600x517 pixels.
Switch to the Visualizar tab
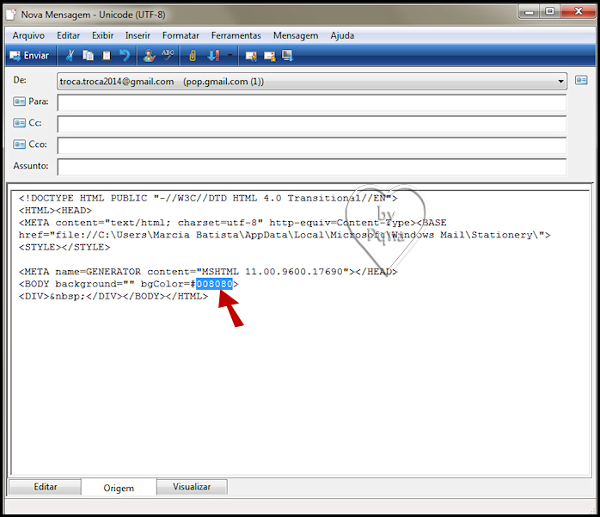(192, 487)
